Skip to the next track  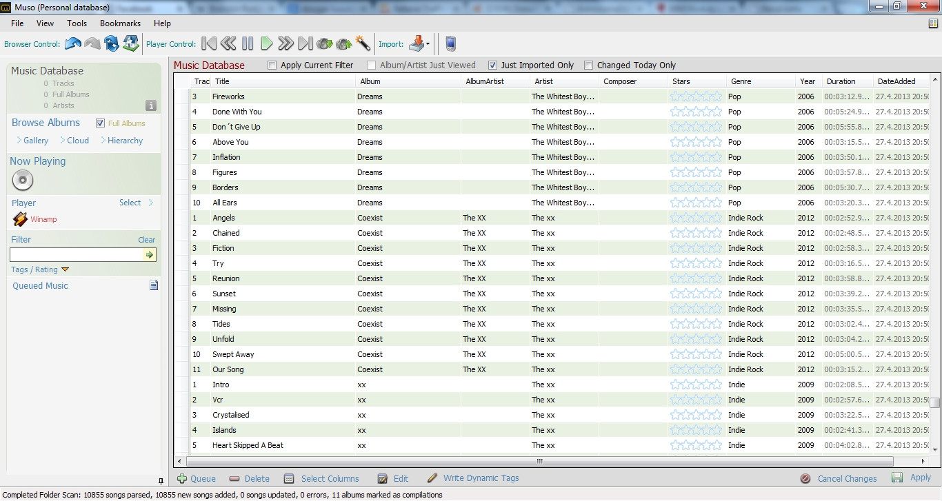pos(305,44)
